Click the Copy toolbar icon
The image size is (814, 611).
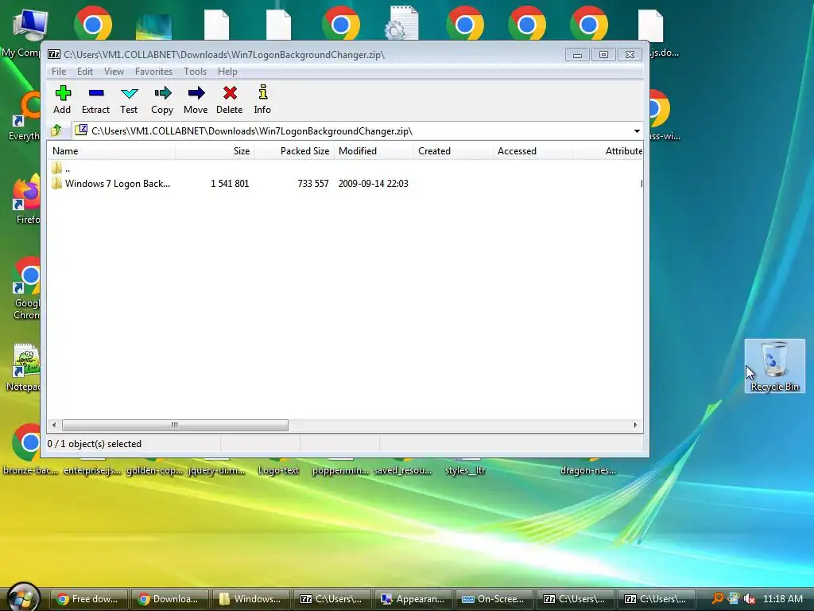click(x=162, y=93)
